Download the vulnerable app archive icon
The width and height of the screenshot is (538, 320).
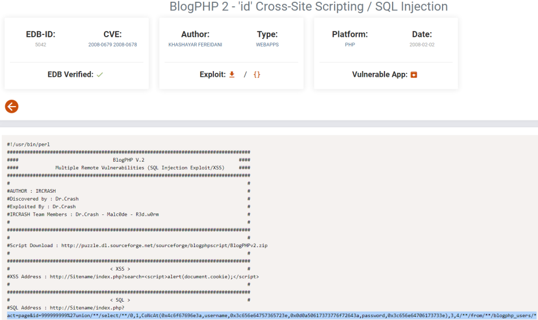414,75
